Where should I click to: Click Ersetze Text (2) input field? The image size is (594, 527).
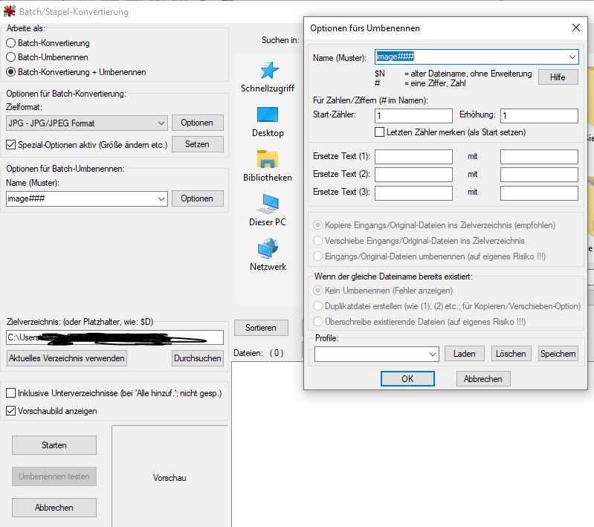pos(413,175)
